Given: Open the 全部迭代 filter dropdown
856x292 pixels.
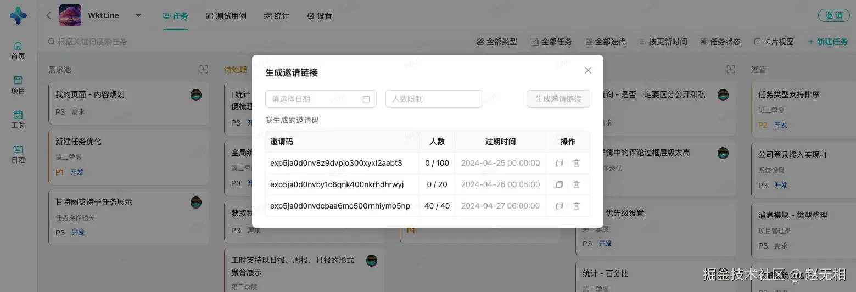Looking at the screenshot, I should click(606, 42).
